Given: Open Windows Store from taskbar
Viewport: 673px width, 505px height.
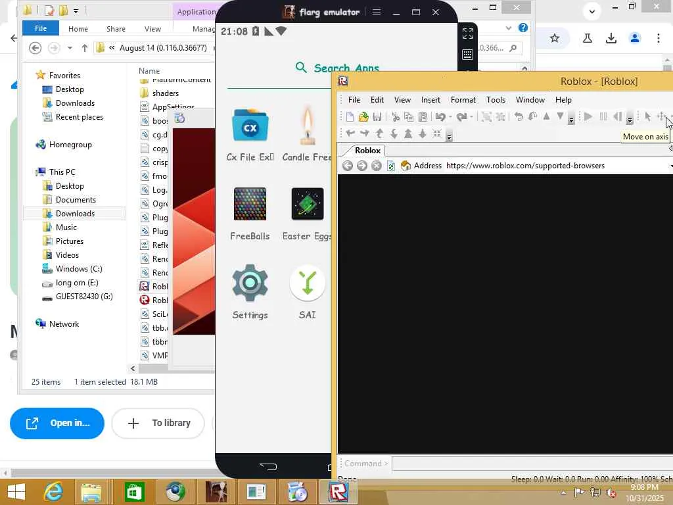Looking at the screenshot, I should pyautogui.click(x=134, y=492).
